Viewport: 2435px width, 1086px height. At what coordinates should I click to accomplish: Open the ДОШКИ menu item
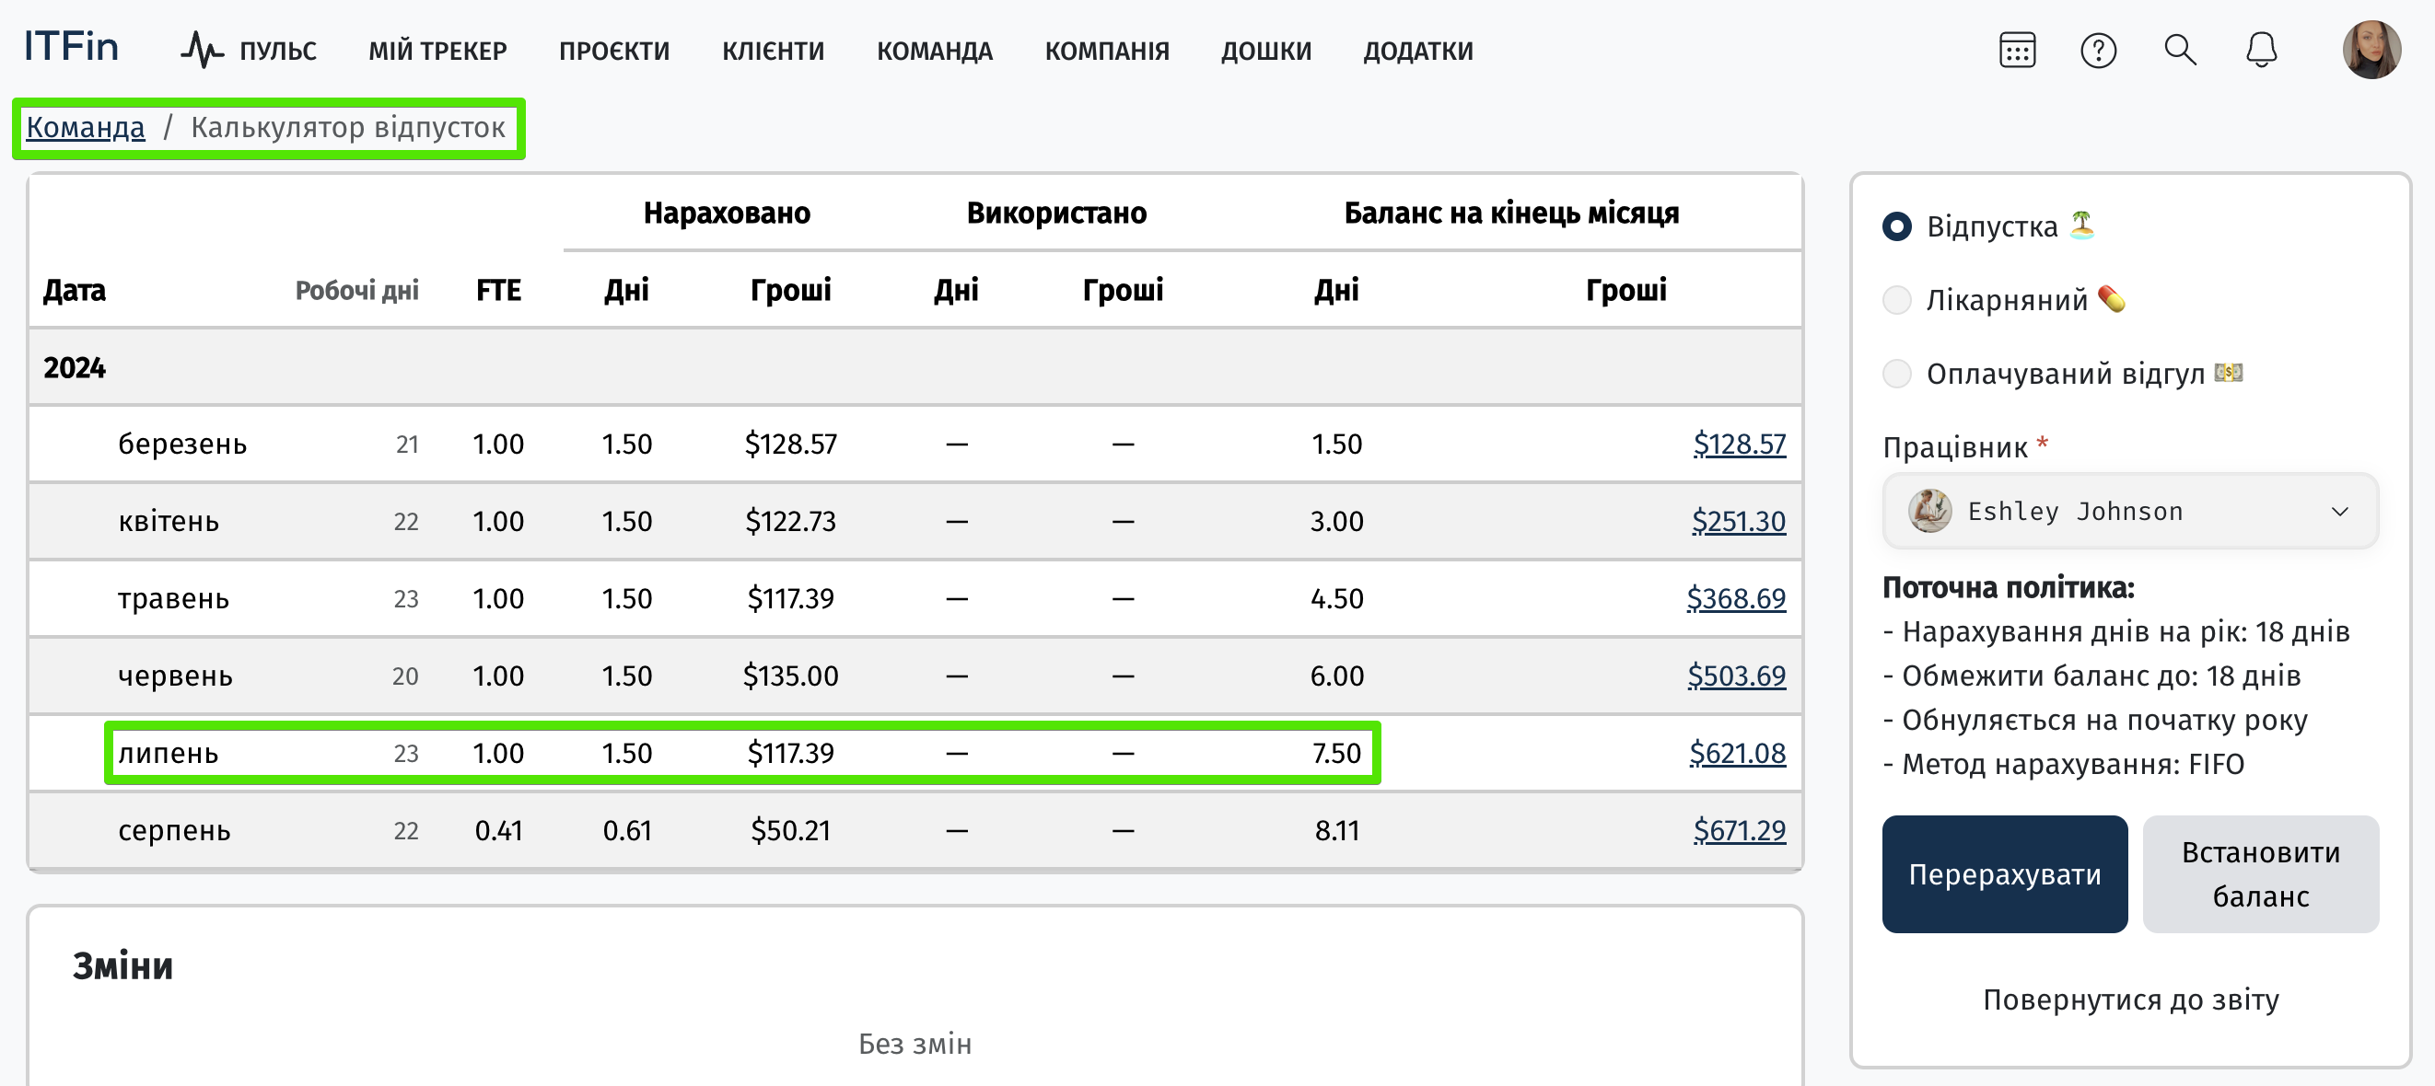coord(1265,51)
